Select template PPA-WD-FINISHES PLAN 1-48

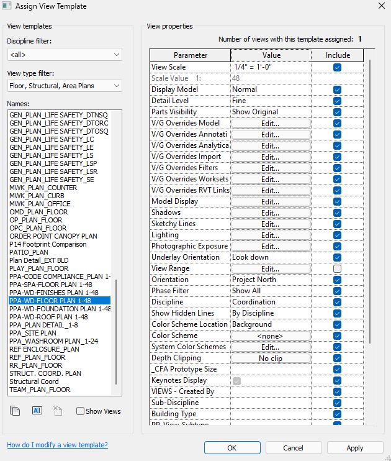[54, 293]
